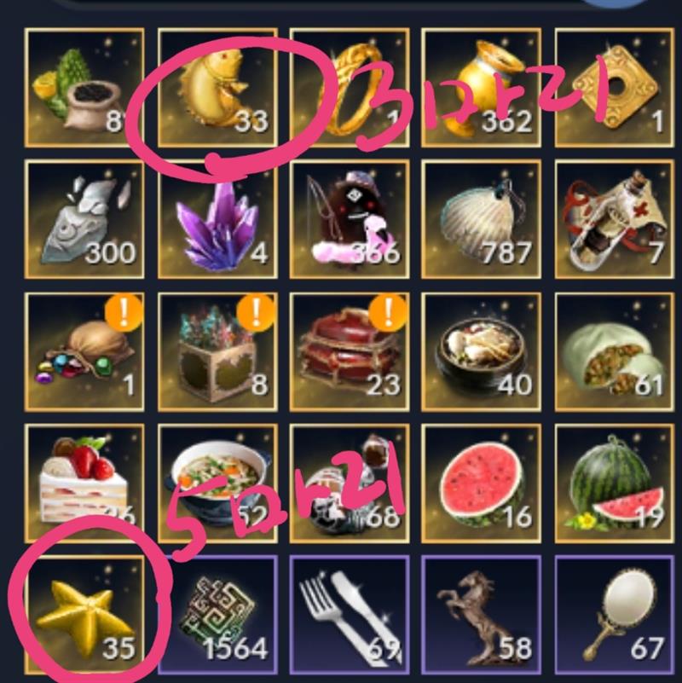Open the red lacquered chest item
Image resolution: width=682 pixels, height=683 pixels.
pos(350,351)
